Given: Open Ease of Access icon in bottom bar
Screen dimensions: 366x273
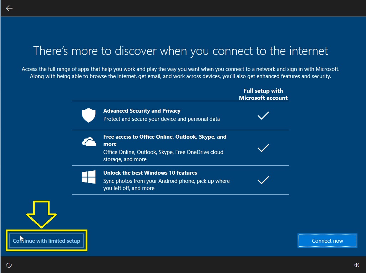Looking at the screenshot, I should point(9,265).
